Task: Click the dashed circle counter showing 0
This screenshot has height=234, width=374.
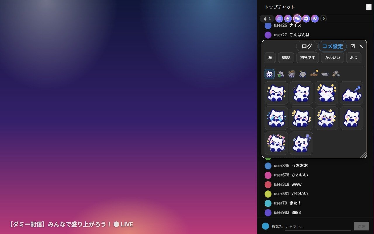Action: 323,19
